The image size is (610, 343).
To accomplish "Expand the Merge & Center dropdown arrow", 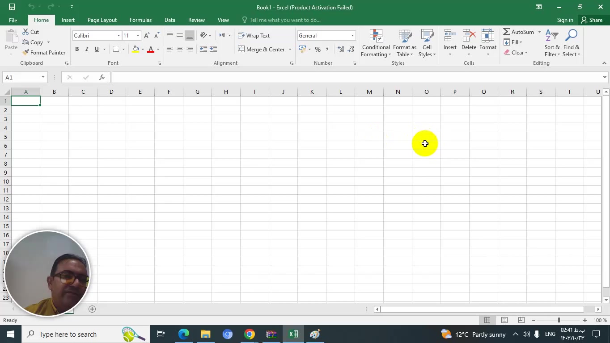I will pyautogui.click(x=290, y=50).
